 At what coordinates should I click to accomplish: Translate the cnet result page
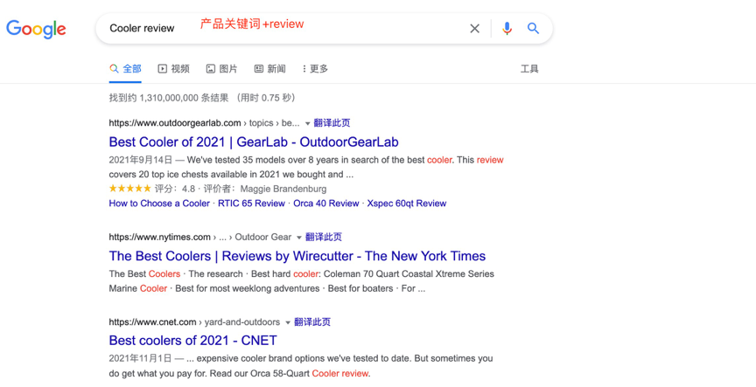312,322
